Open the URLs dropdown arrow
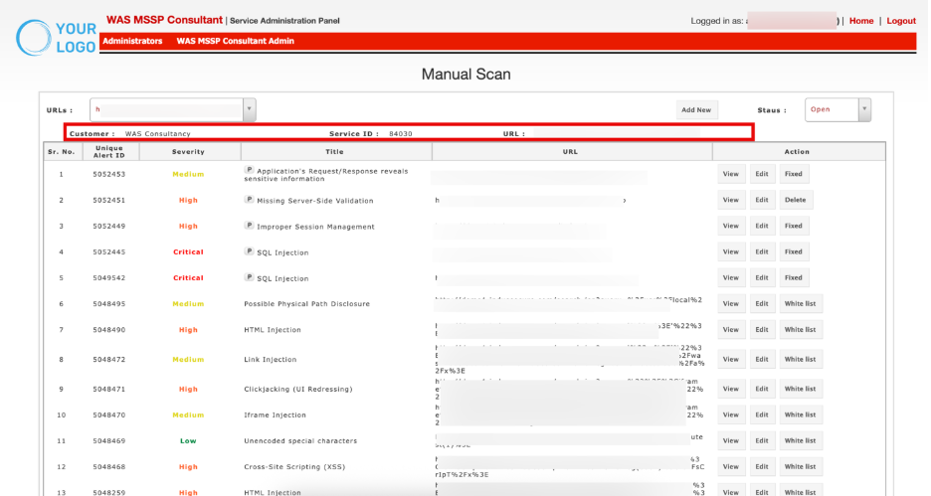This screenshot has height=496, width=931. pyautogui.click(x=250, y=109)
